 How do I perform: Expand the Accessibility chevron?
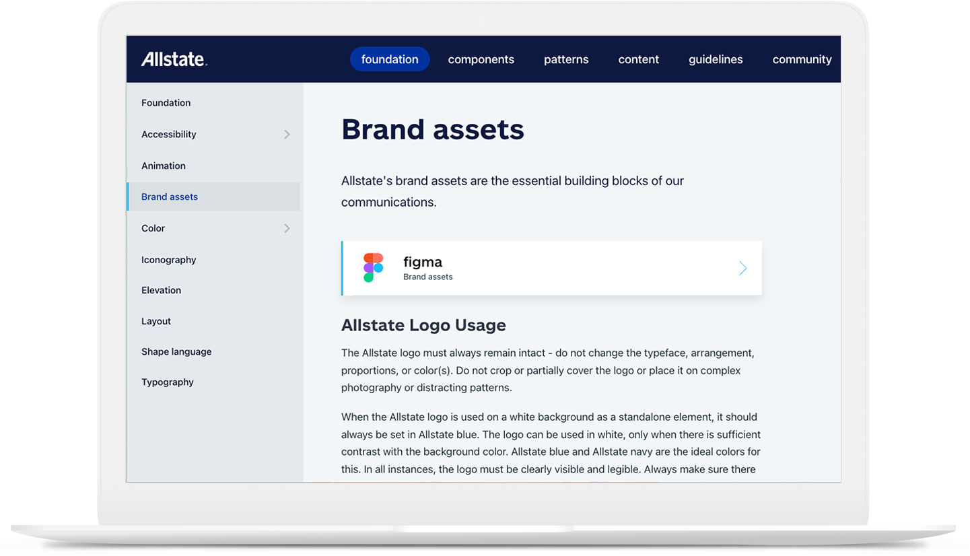tap(287, 135)
